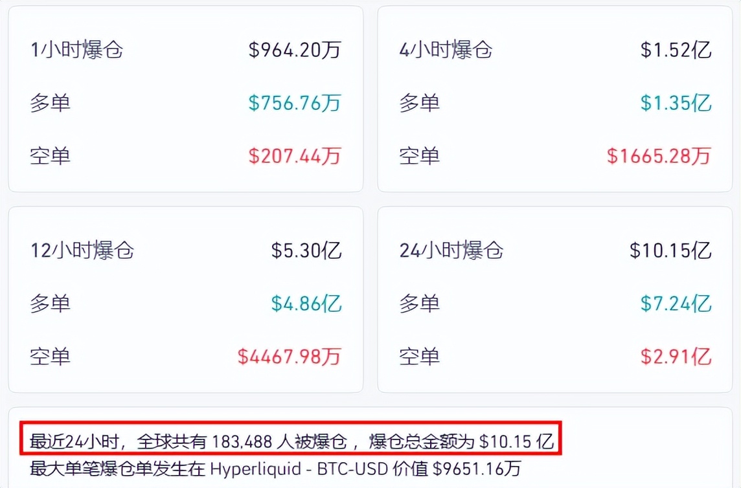
Task: Click the 183,488 人被爆仓 summary sentence
Action: 291,441
